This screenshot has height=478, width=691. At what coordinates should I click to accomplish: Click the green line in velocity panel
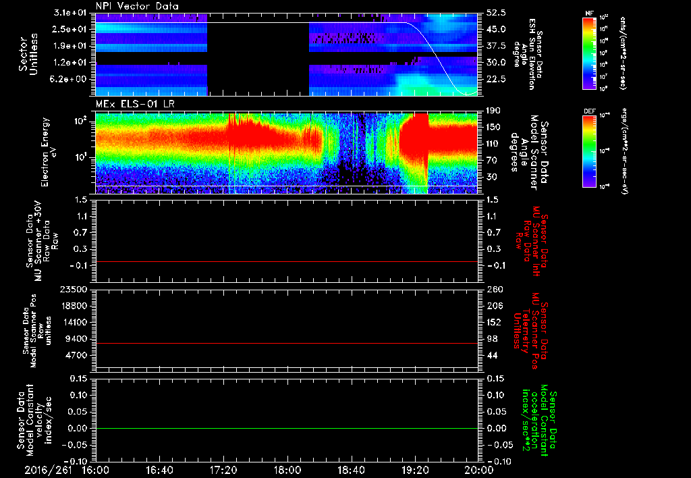(286, 428)
